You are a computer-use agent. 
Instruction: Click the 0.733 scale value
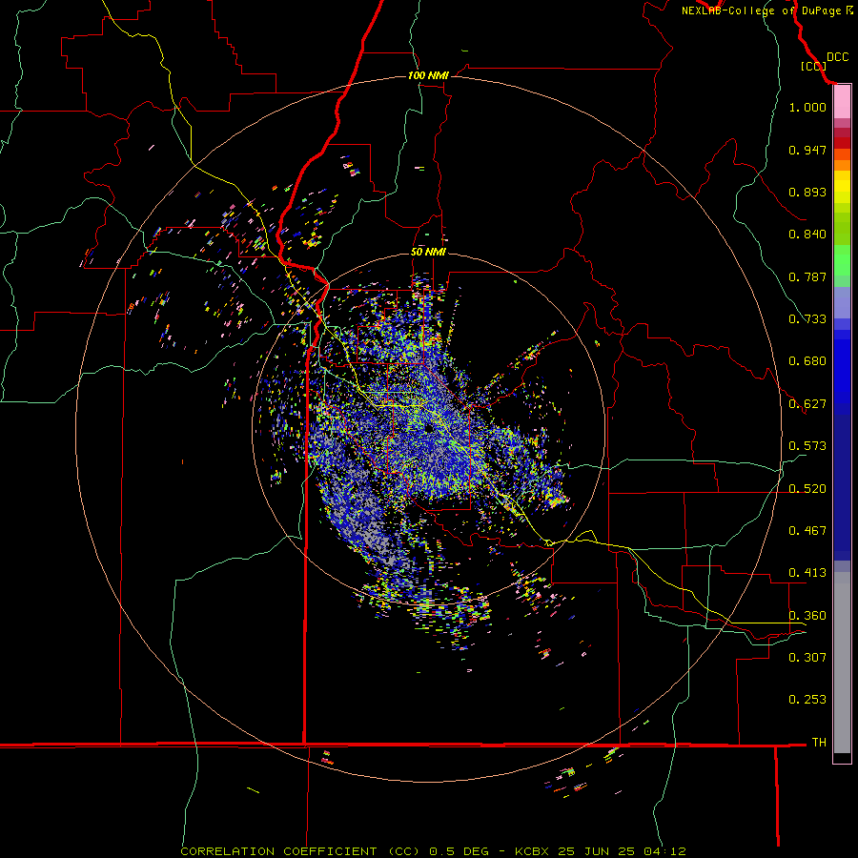click(x=807, y=319)
